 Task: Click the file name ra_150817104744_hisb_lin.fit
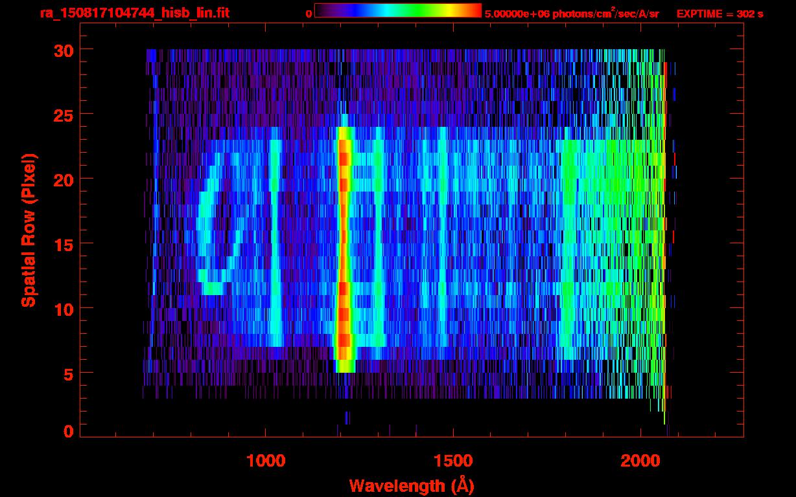(x=134, y=13)
